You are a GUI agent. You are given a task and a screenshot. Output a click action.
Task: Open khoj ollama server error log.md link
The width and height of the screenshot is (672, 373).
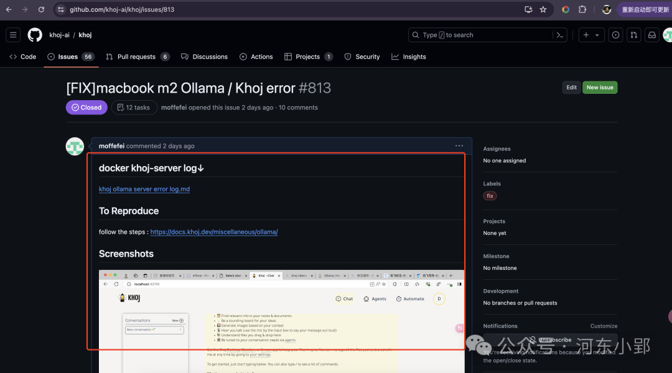click(x=144, y=189)
